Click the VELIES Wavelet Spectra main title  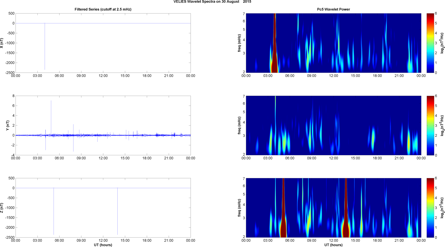[212, 2]
